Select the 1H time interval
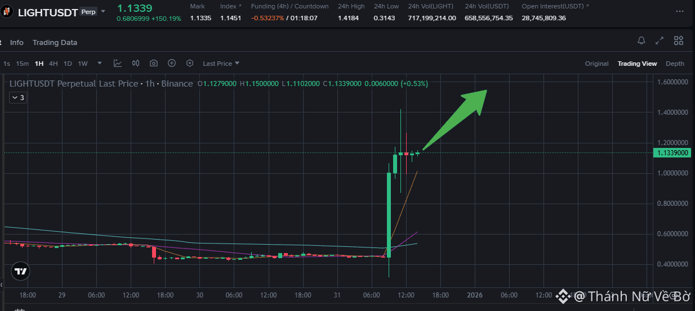This screenshot has width=695, height=311. tap(39, 64)
